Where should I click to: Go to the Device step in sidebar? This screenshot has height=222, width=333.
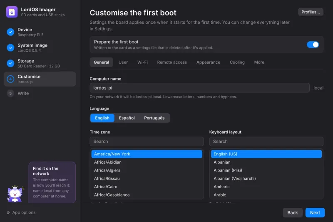coord(40,32)
